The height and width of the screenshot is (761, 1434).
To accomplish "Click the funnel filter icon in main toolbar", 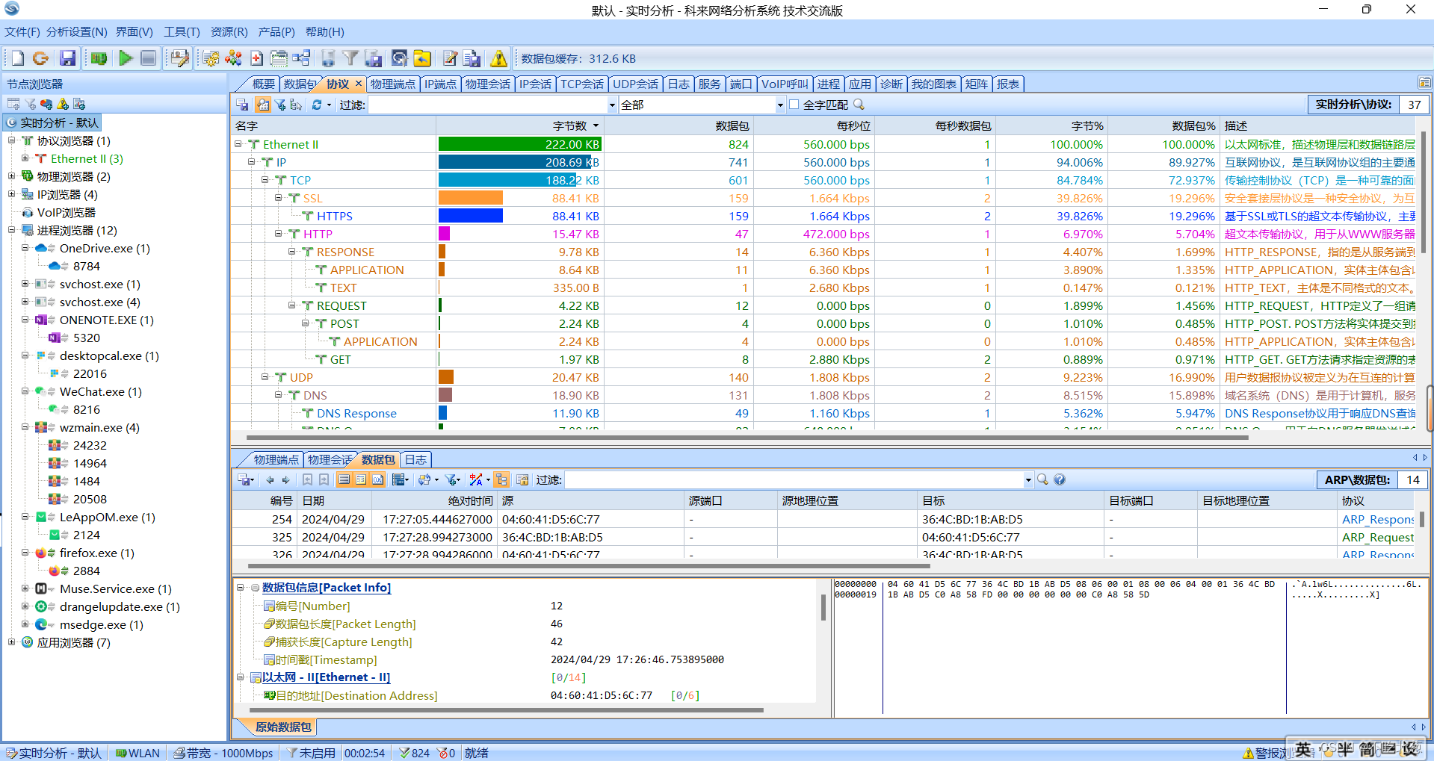I will click(350, 58).
